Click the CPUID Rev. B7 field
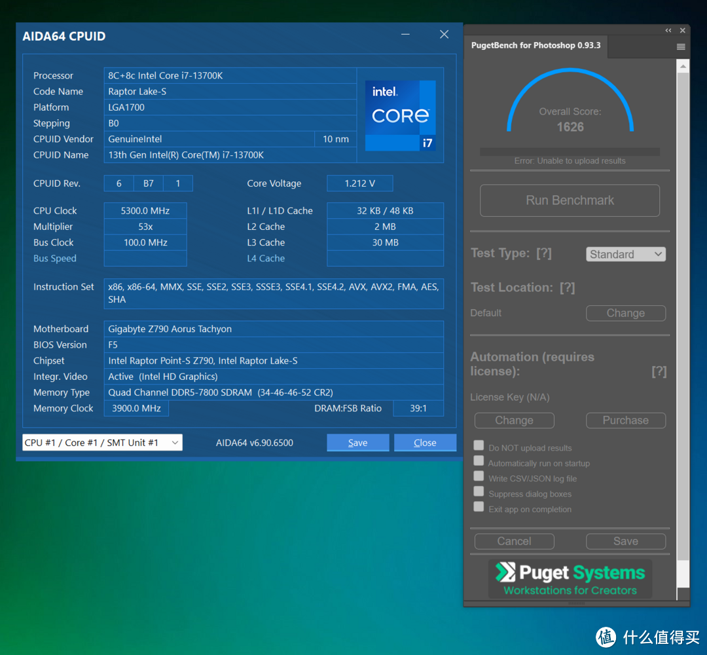This screenshot has width=707, height=655. [x=149, y=183]
